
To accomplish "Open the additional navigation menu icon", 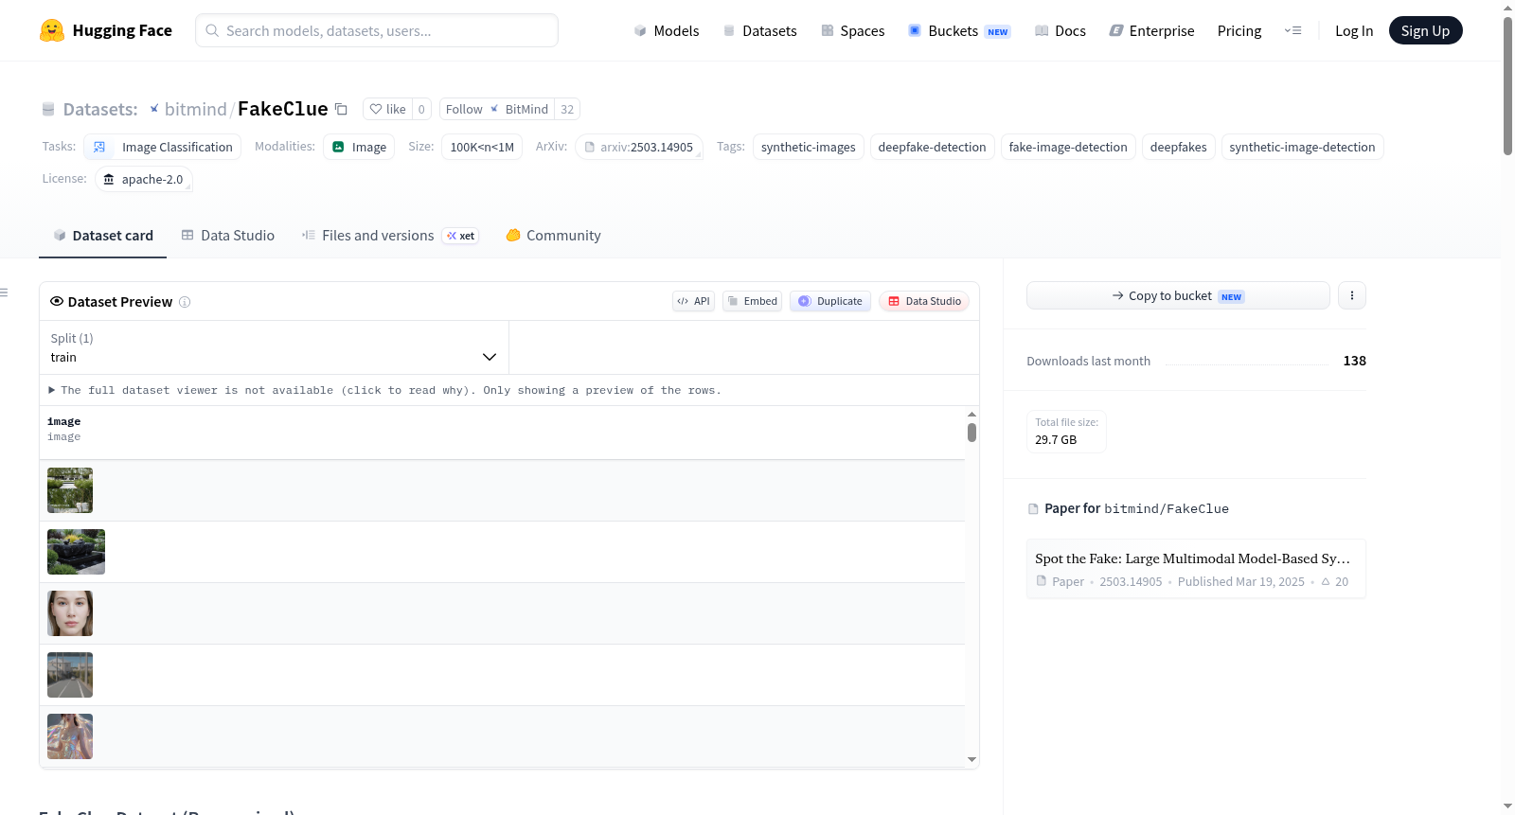I will click(1292, 30).
